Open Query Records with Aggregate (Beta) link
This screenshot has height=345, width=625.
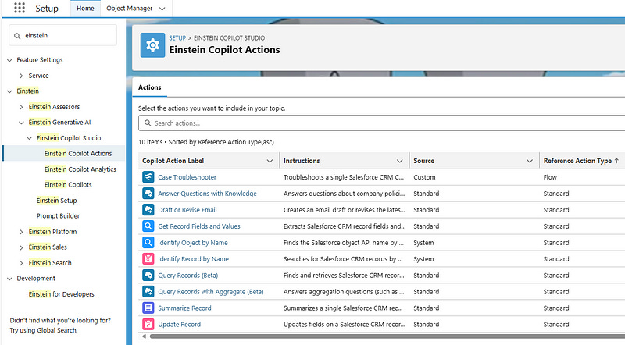(x=211, y=291)
